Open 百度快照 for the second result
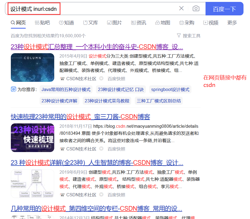Viewport: 250px width, 219px height. click(116, 149)
